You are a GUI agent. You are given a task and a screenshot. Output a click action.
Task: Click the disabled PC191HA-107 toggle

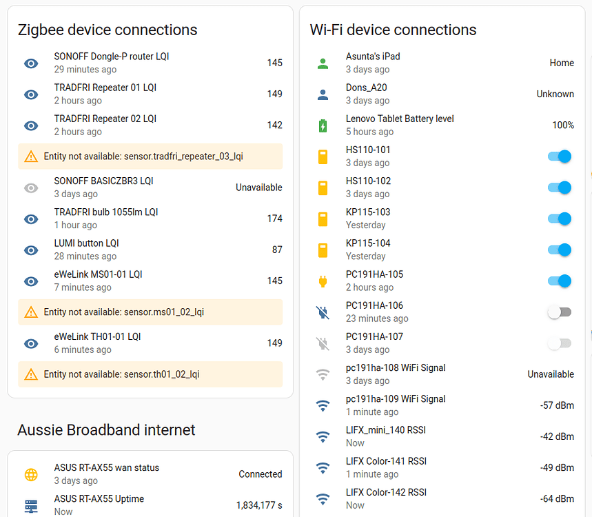[560, 343]
